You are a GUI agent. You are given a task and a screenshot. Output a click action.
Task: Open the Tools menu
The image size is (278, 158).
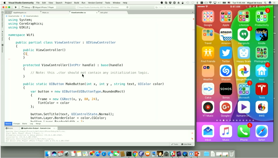108,3
